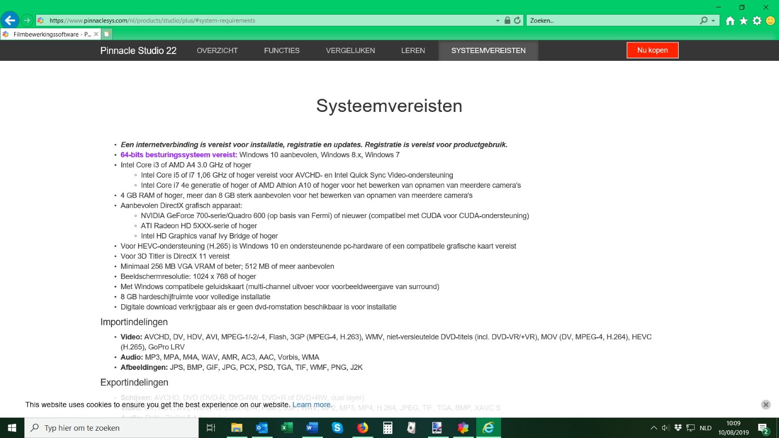779x438 pixels.
Task: Open Outlook from the taskbar
Action: coord(262,428)
